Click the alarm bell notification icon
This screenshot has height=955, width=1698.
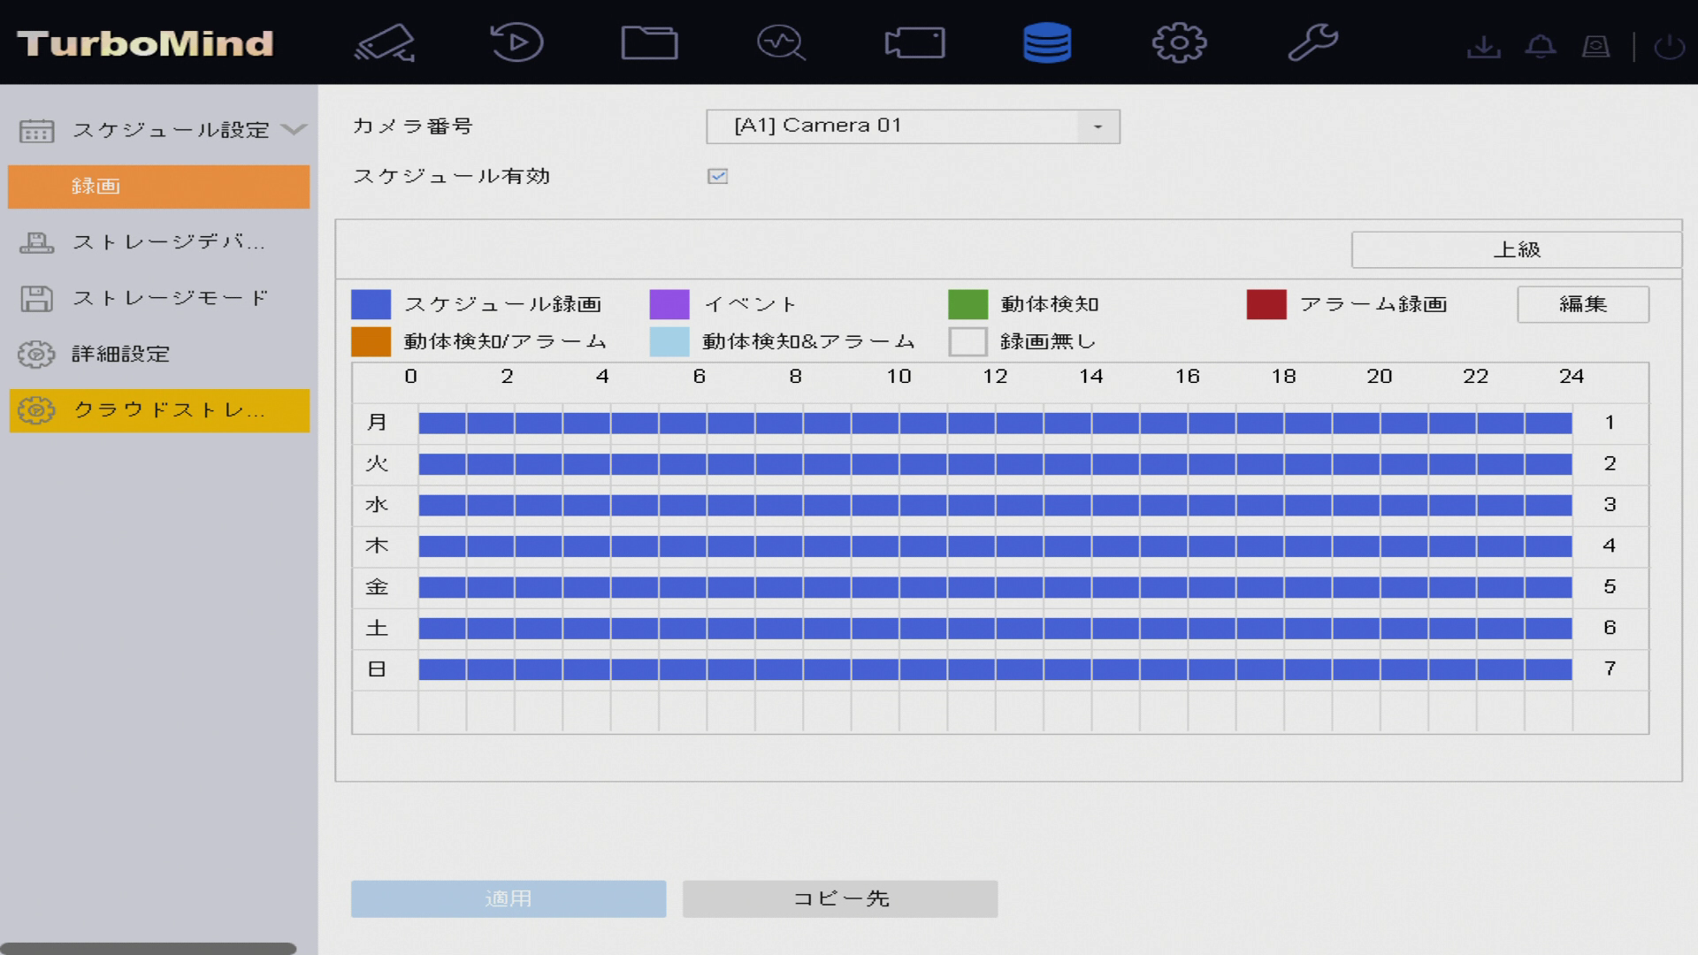tap(1541, 46)
